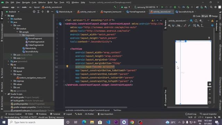Click Clear All Constraints icon
Viewport: 222px width, 125px height.
185,25
